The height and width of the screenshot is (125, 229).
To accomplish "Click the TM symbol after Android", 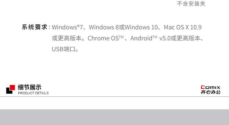I will (154, 37).
